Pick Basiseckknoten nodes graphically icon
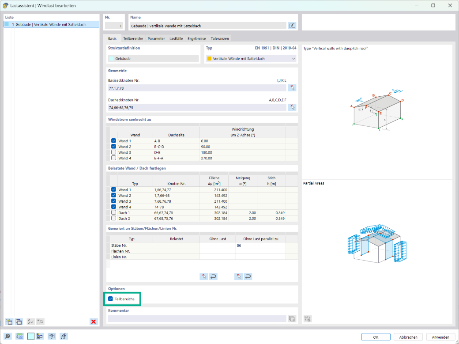The height and width of the screenshot is (344, 459). coord(292,87)
